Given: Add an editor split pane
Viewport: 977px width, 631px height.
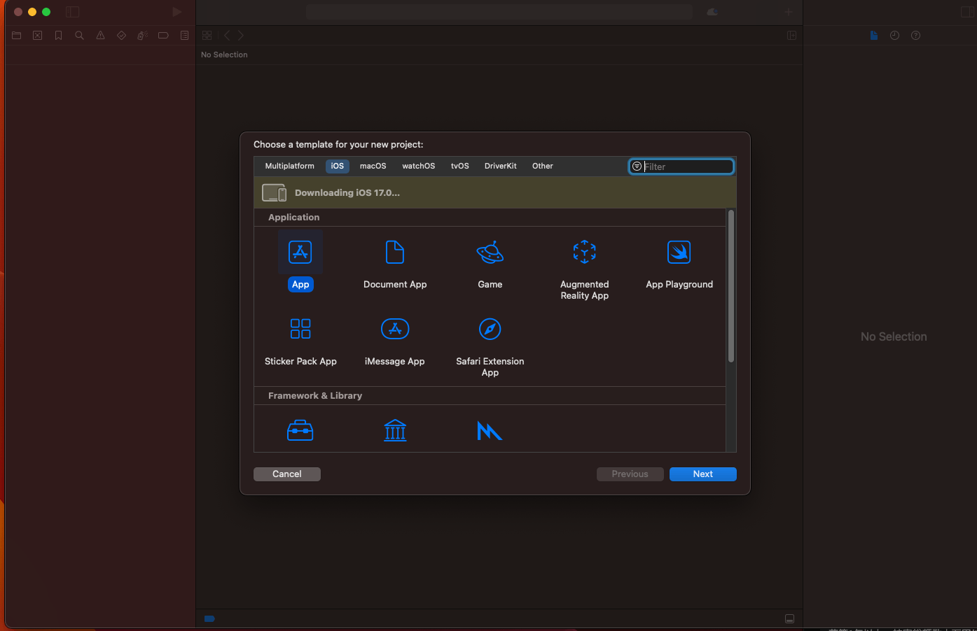Looking at the screenshot, I should 792,36.
